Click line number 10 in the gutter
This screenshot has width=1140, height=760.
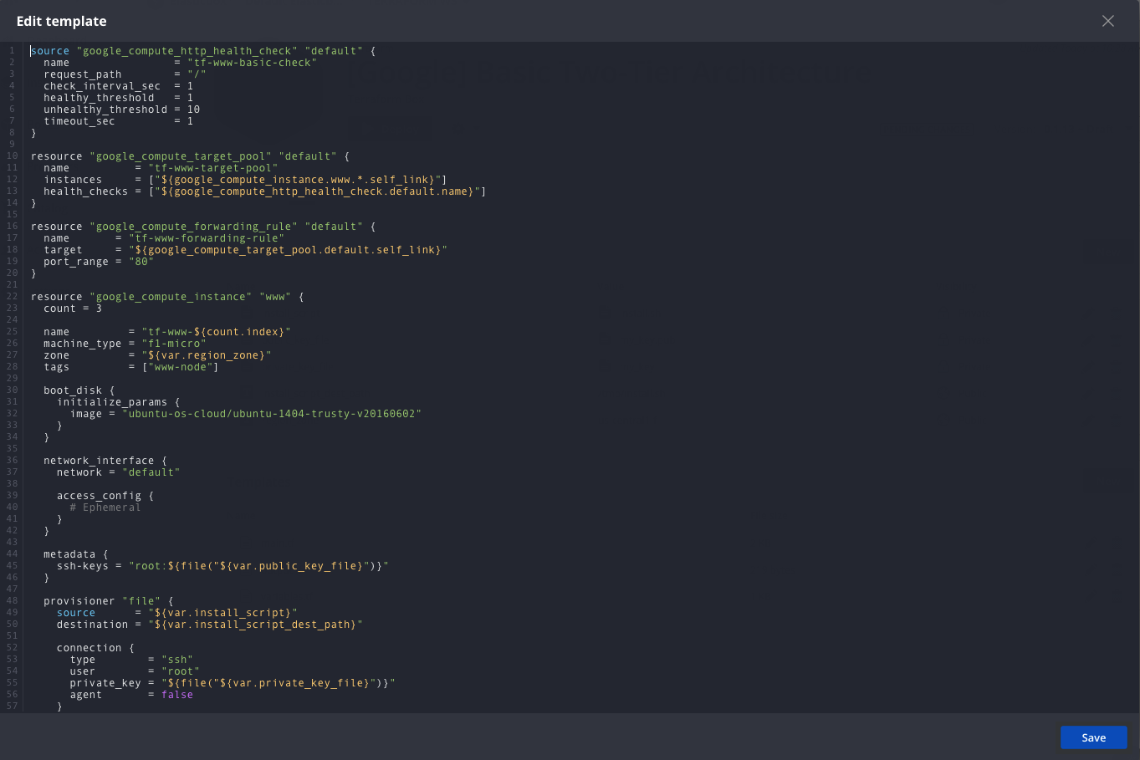(10, 156)
